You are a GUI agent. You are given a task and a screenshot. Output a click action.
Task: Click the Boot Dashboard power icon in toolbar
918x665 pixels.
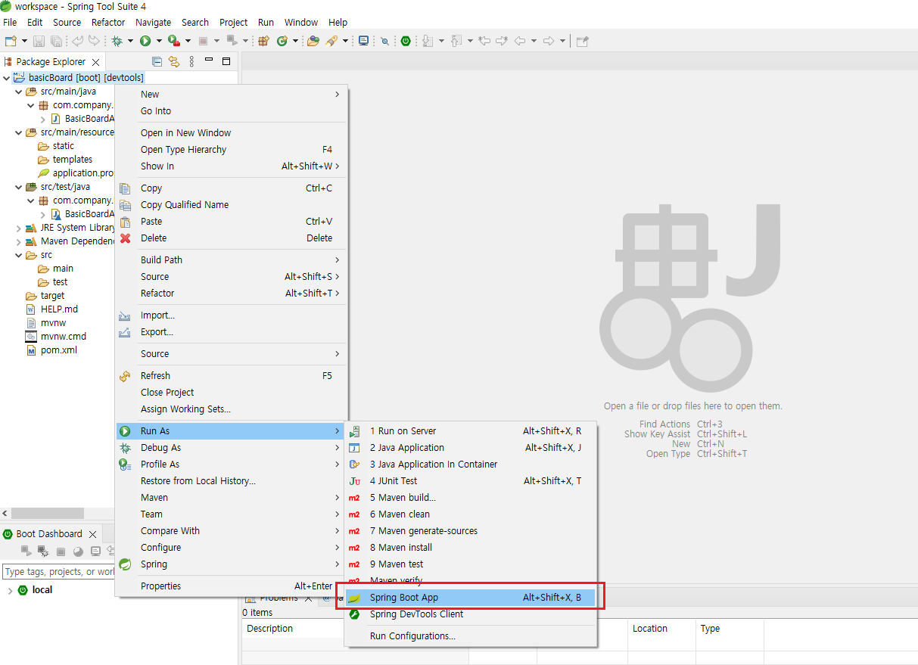(x=406, y=41)
